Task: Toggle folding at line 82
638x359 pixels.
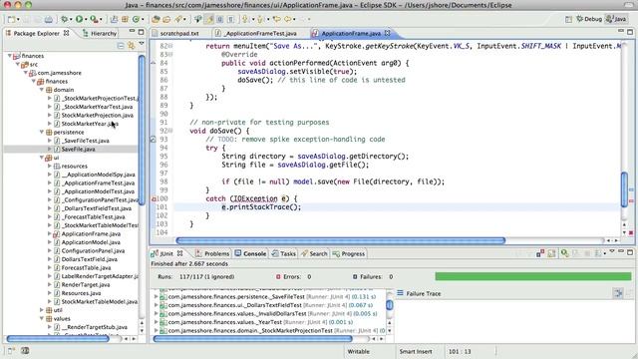Action: click(x=170, y=46)
